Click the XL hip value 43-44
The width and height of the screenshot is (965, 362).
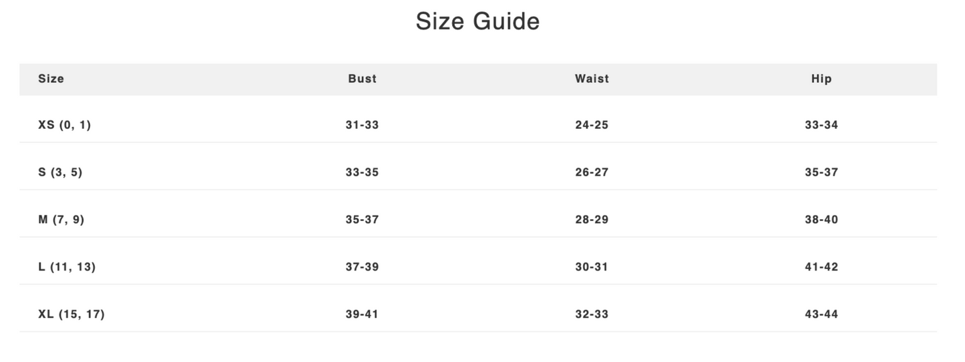(x=821, y=315)
